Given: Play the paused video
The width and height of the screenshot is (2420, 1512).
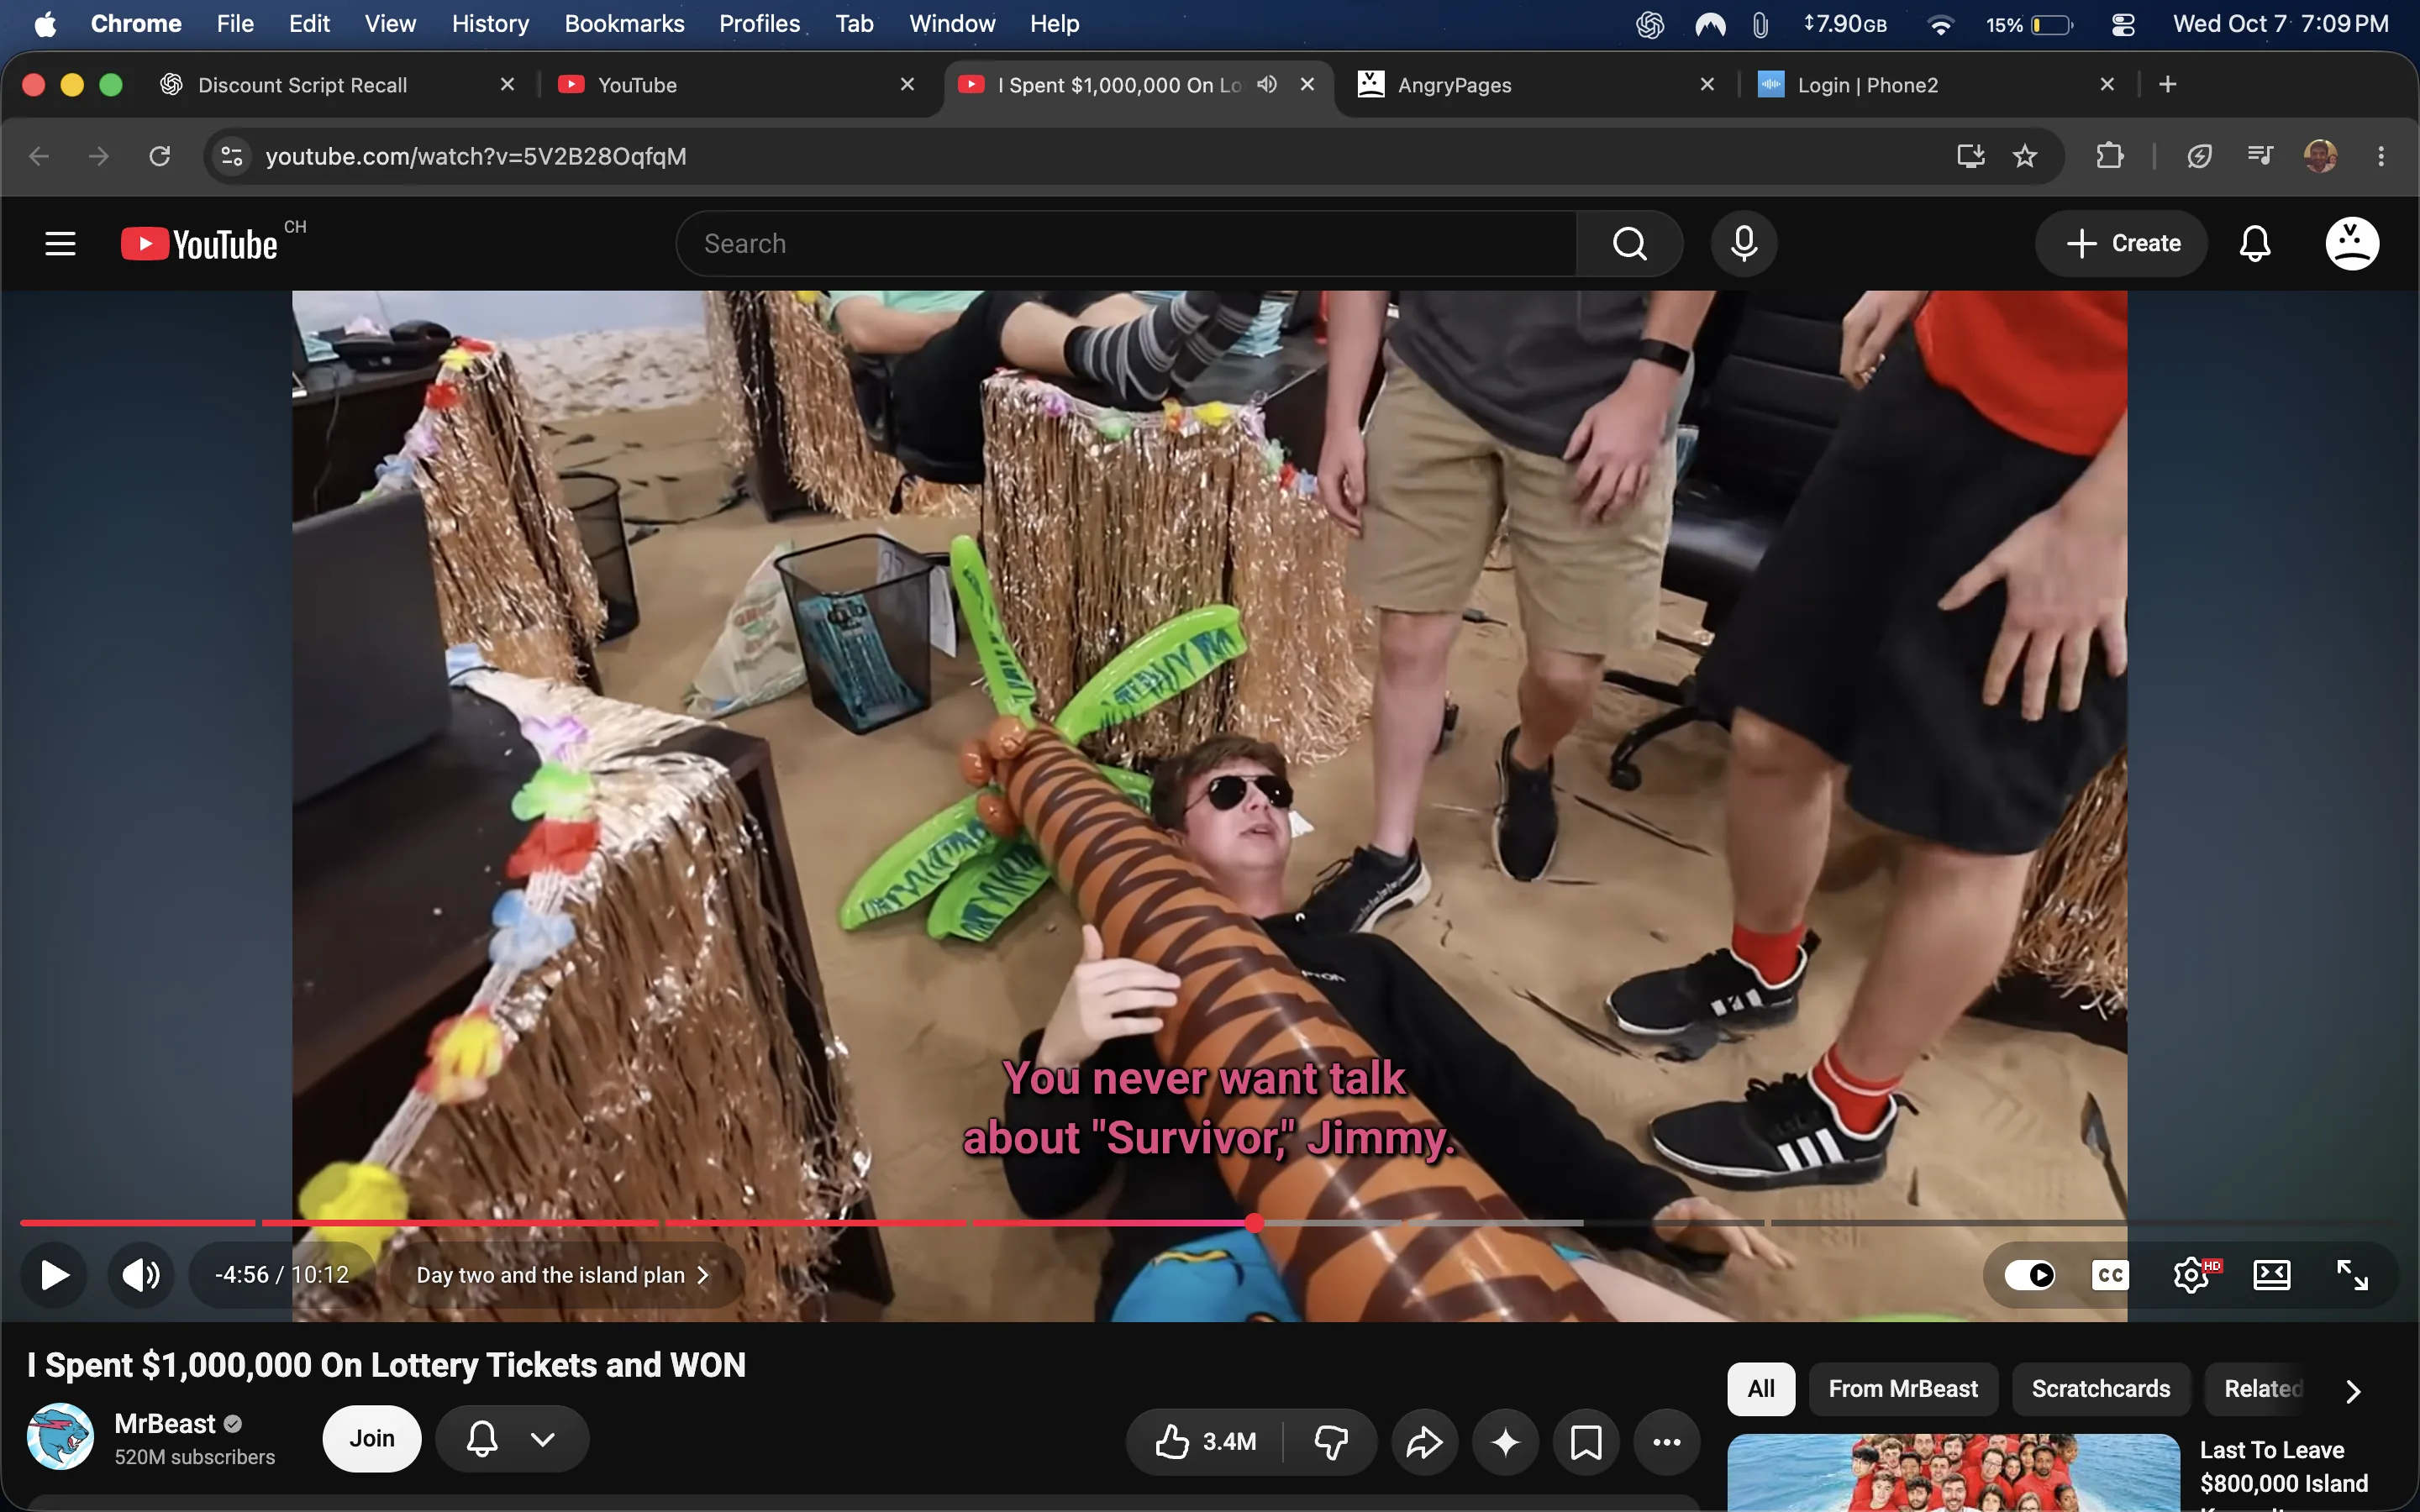Looking at the screenshot, I should [55, 1275].
